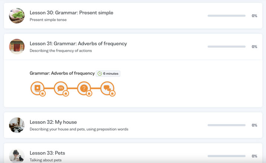The height and width of the screenshot is (163, 266).
Task: Click the Lesson 33 pet photo thumbnail
Action: 17,156
